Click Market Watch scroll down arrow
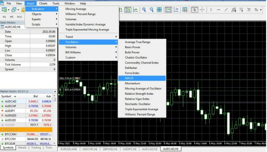Viewport: 267px width, 152px height. tap(54, 143)
